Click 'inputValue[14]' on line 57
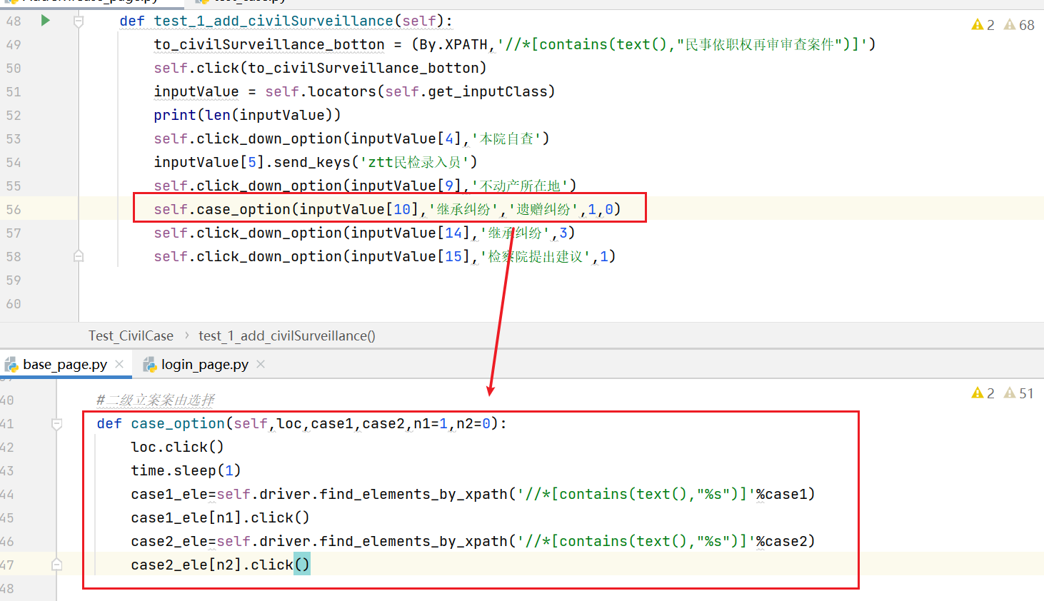Screen dimensions: 1044x601 (411, 233)
